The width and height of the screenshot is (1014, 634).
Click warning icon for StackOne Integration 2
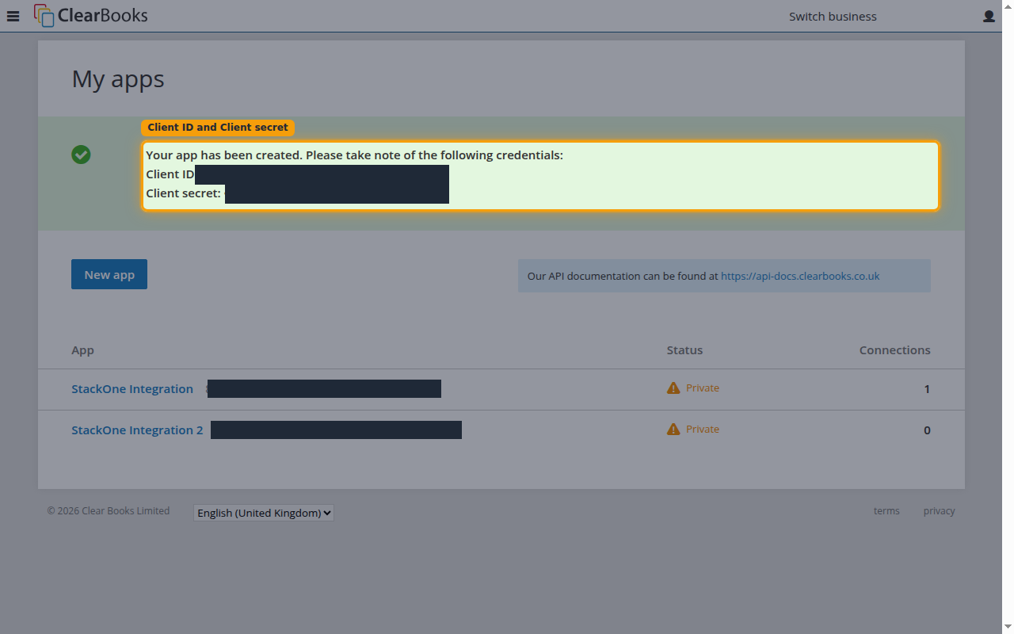click(x=673, y=430)
